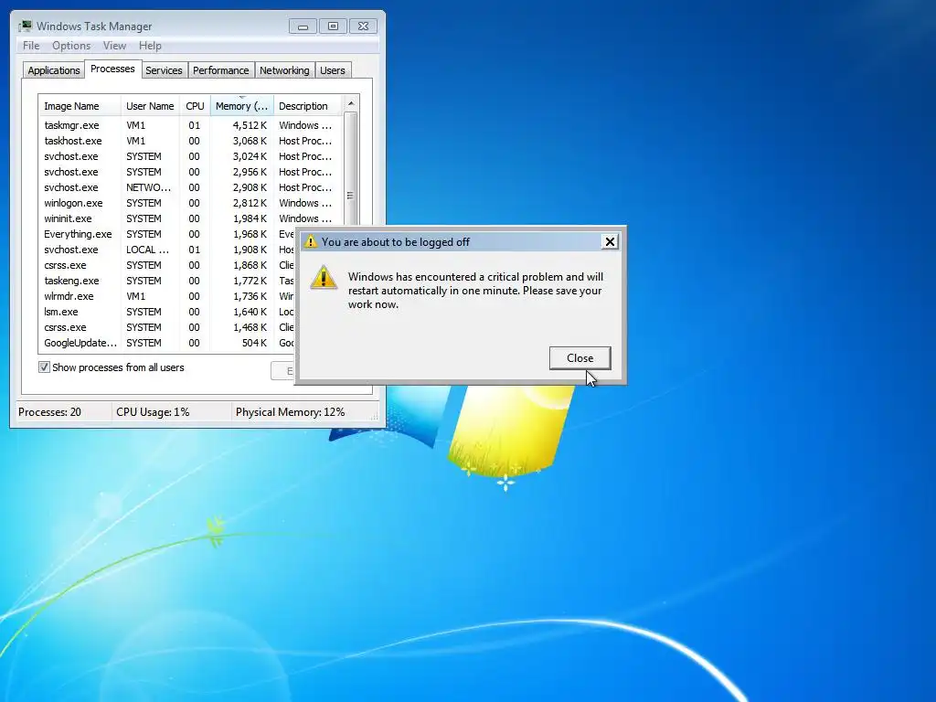The image size is (936, 702).
Task: Toggle Show processes from all users checkbox
Action: click(x=44, y=367)
